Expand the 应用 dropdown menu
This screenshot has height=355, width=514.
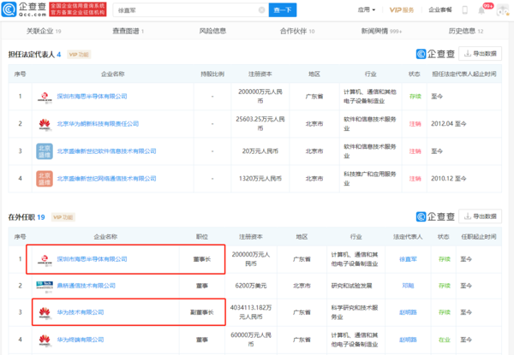367,9
